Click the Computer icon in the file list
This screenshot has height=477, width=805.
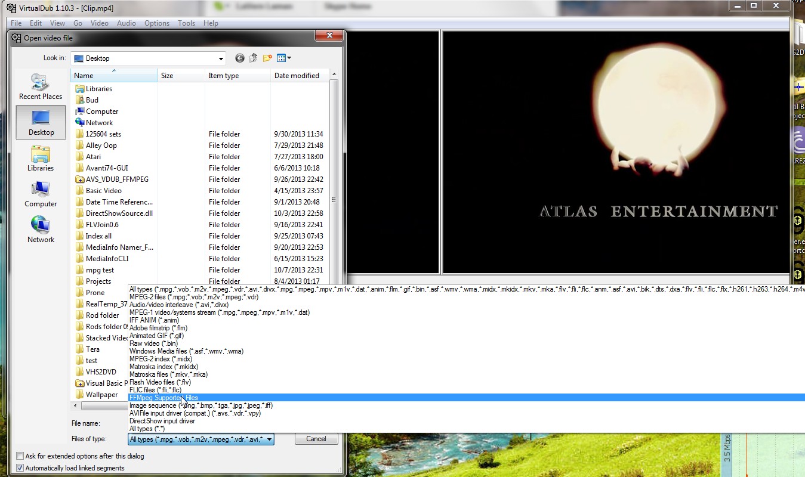point(80,111)
